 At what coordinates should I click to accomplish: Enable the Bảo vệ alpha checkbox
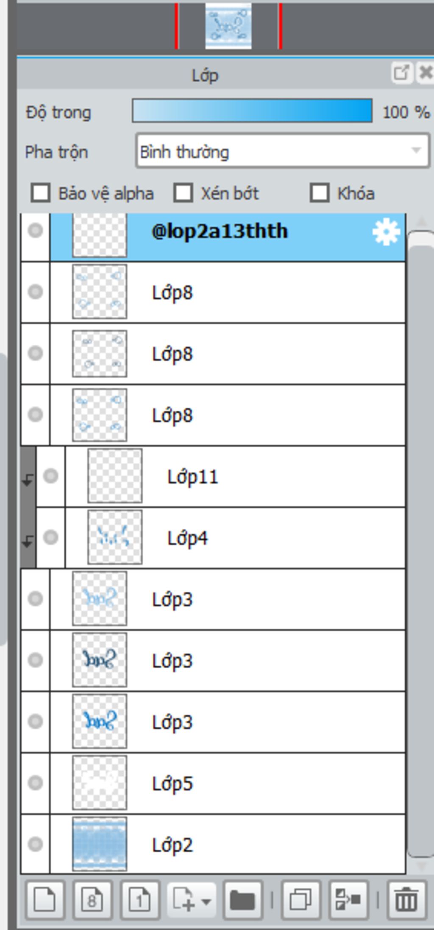pyautogui.click(x=41, y=193)
